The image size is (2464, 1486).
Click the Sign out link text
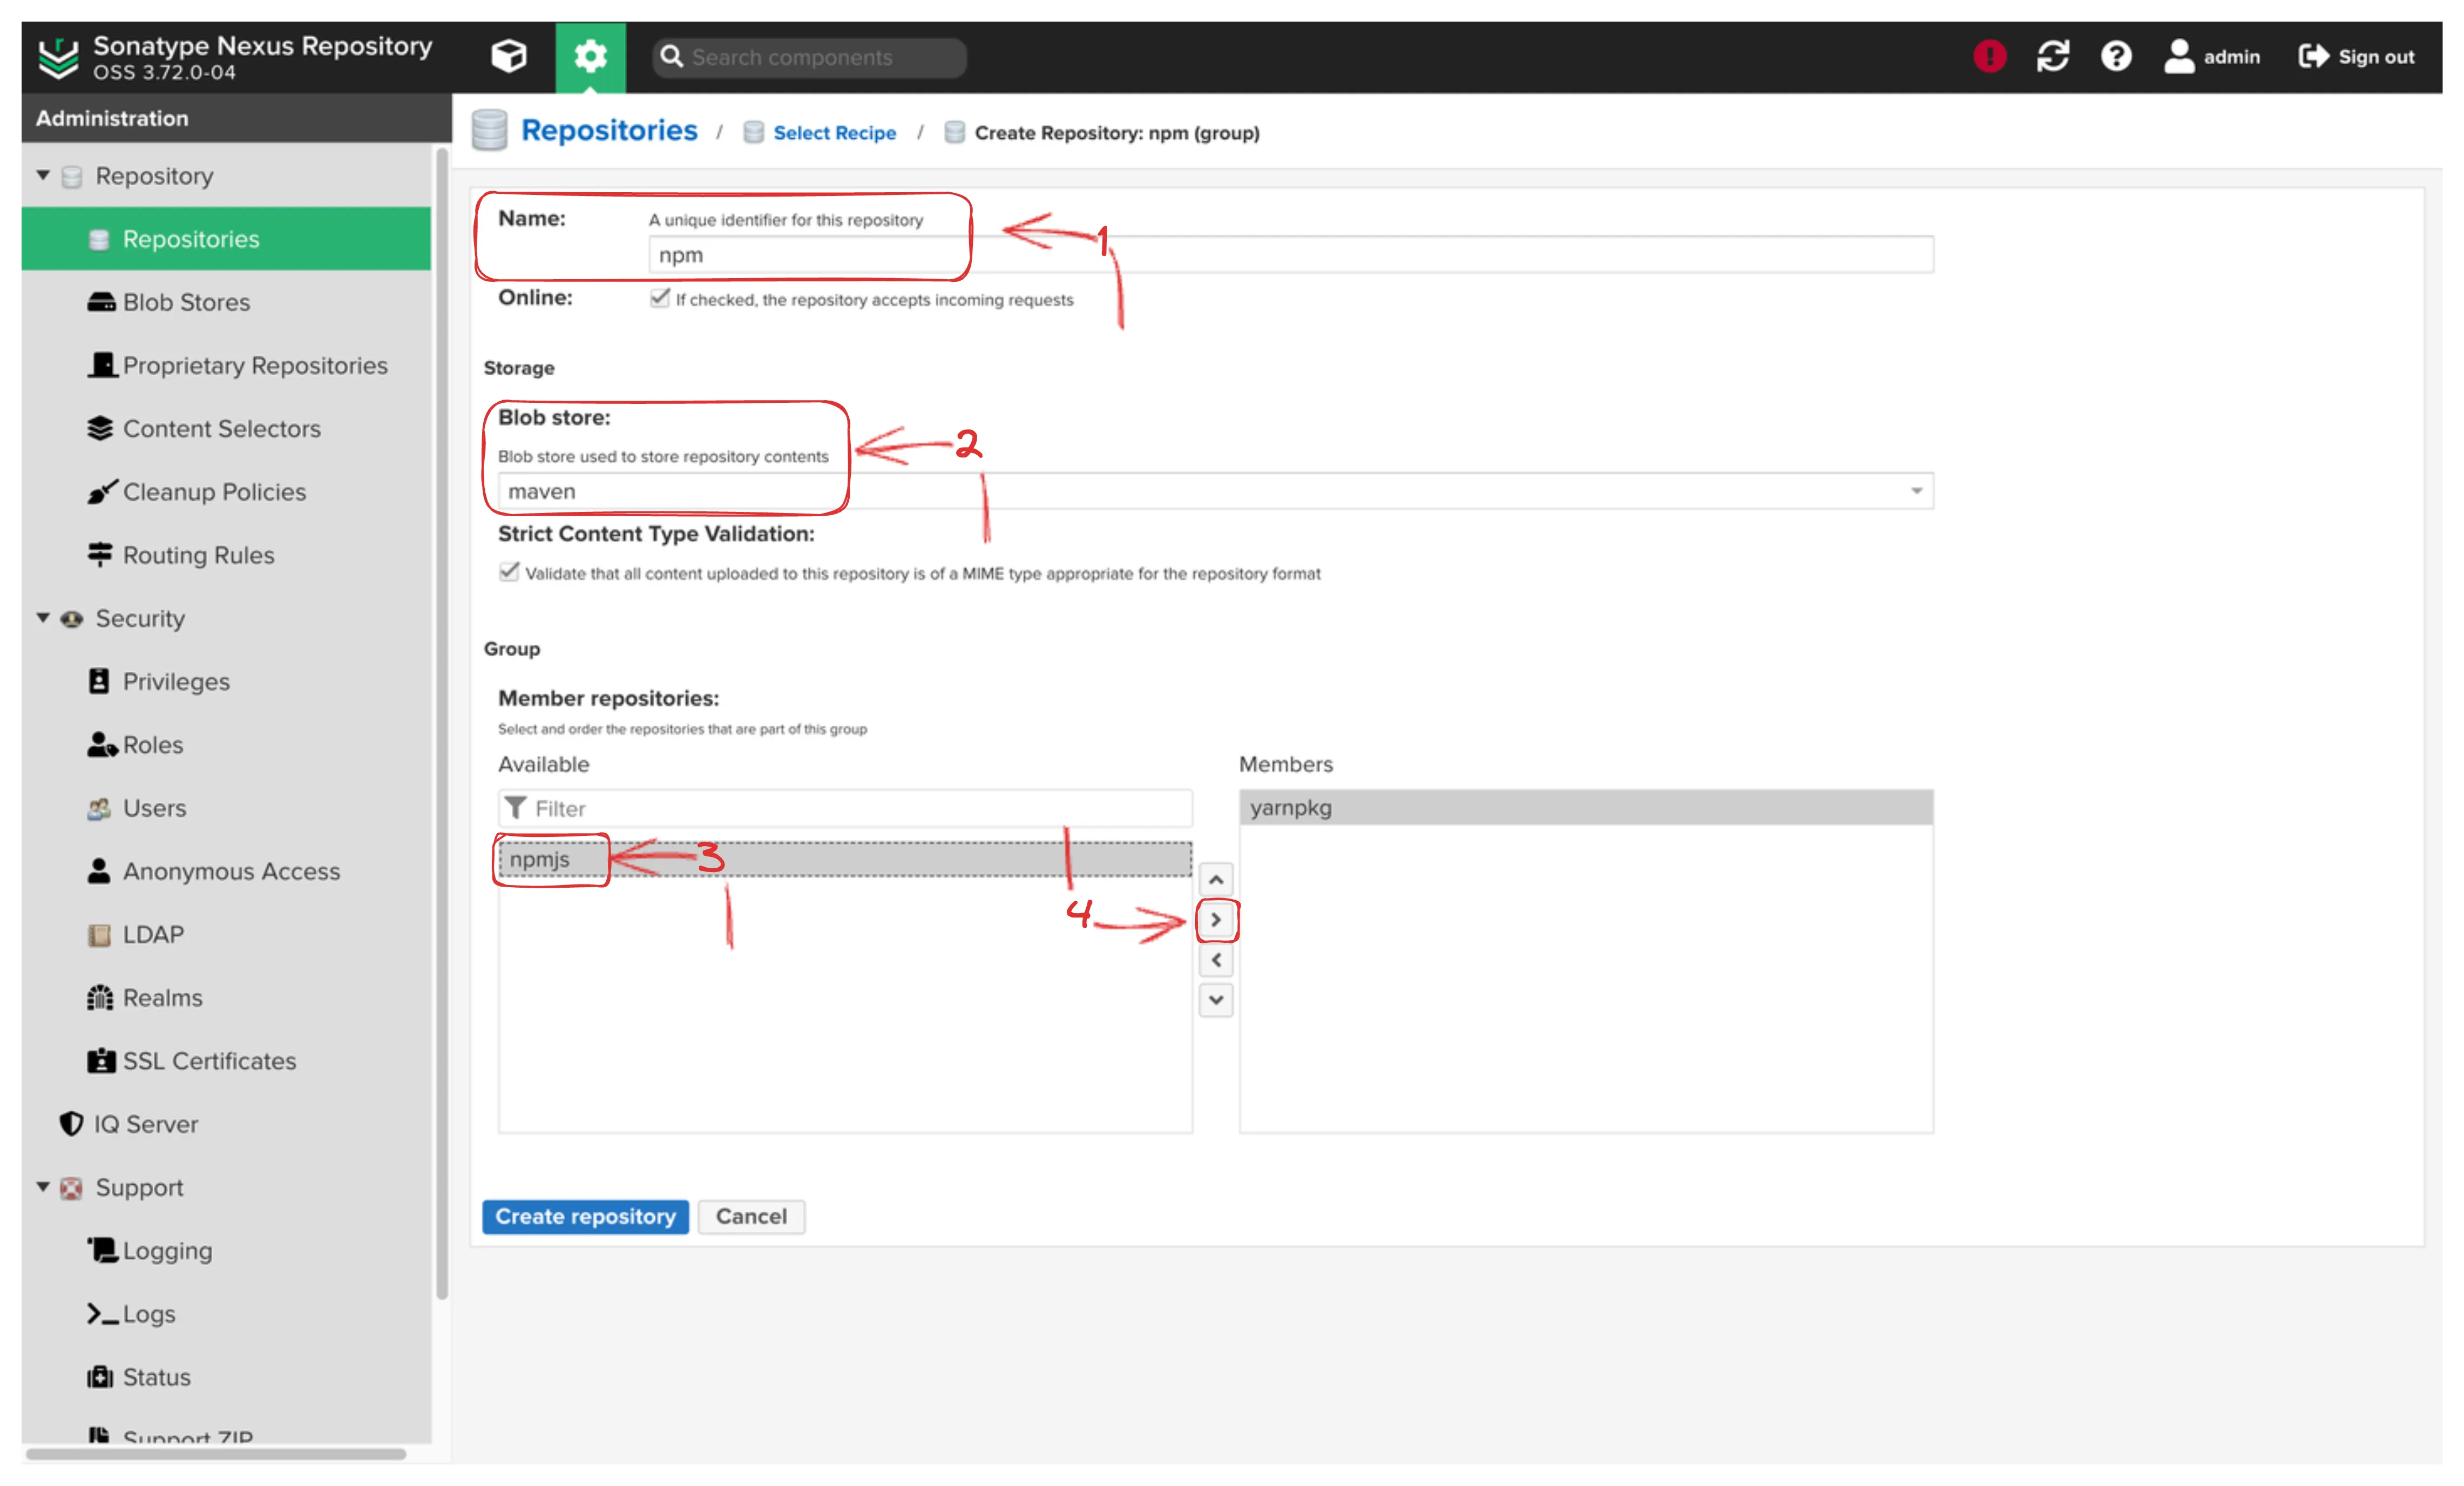click(x=2376, y=57)
